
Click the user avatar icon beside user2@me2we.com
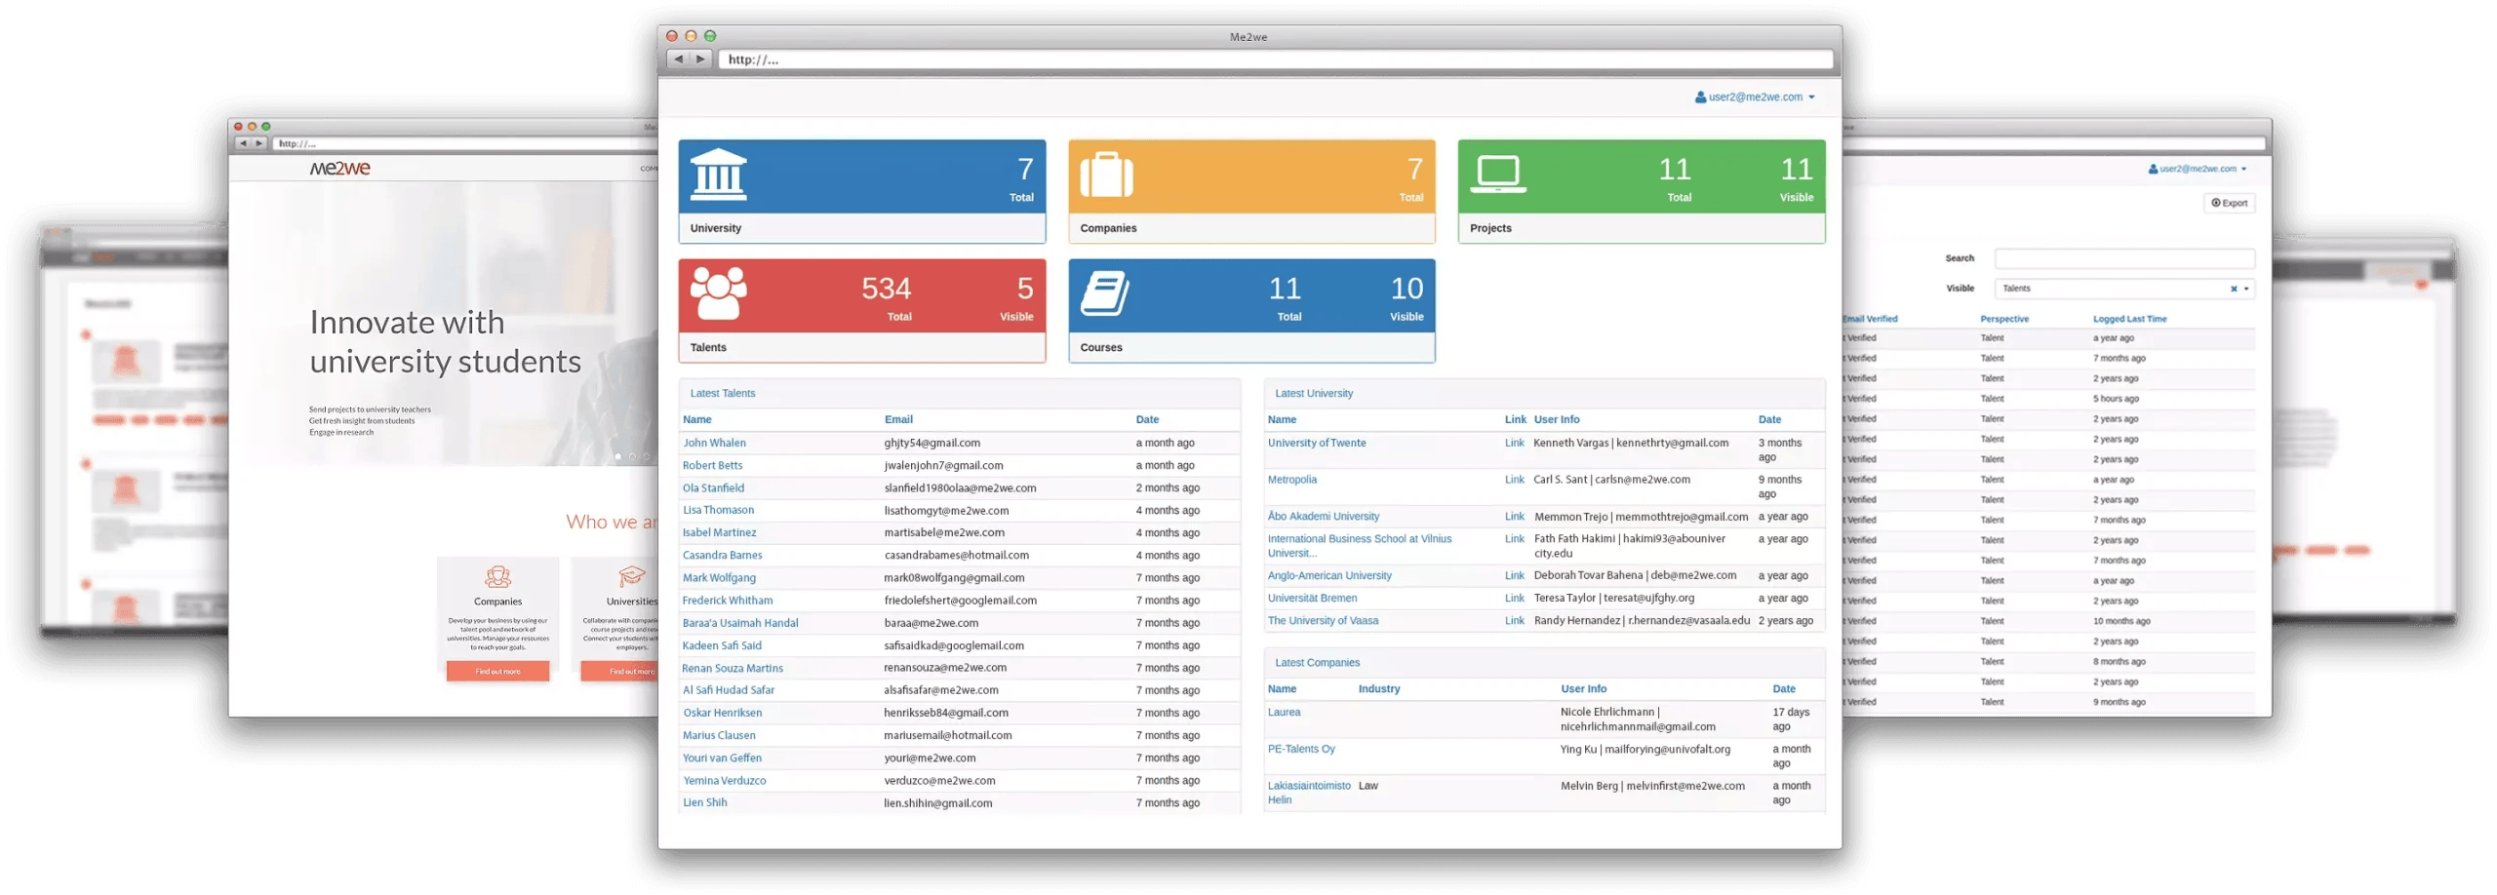pos(1700,97)
